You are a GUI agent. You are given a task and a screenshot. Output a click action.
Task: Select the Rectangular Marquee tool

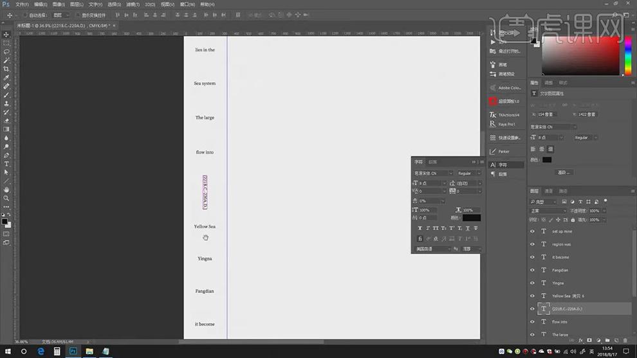(6, 43)
